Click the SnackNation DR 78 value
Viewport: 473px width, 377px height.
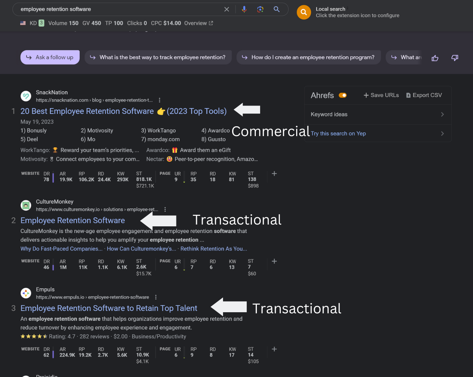point(46,179)
